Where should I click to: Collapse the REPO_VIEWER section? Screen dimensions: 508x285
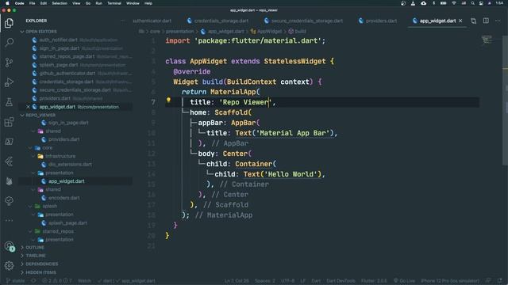[40, 115]
